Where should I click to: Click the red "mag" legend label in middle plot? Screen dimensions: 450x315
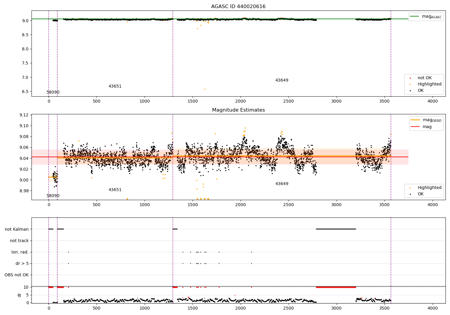427,127
